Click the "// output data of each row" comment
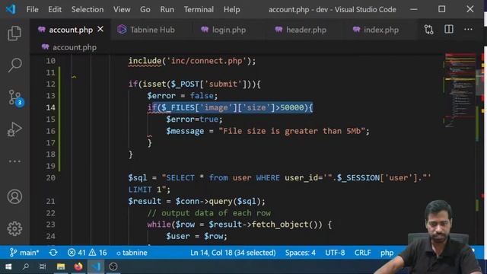This screenshot has width=487, height=274. 209,213
